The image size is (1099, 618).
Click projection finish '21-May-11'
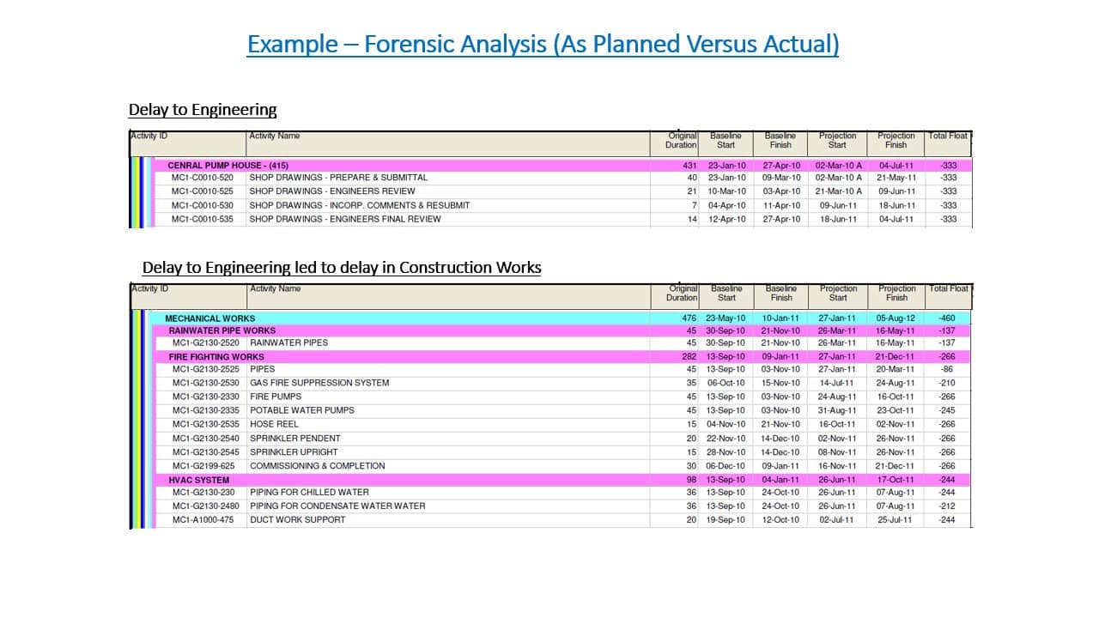point(896,178)
